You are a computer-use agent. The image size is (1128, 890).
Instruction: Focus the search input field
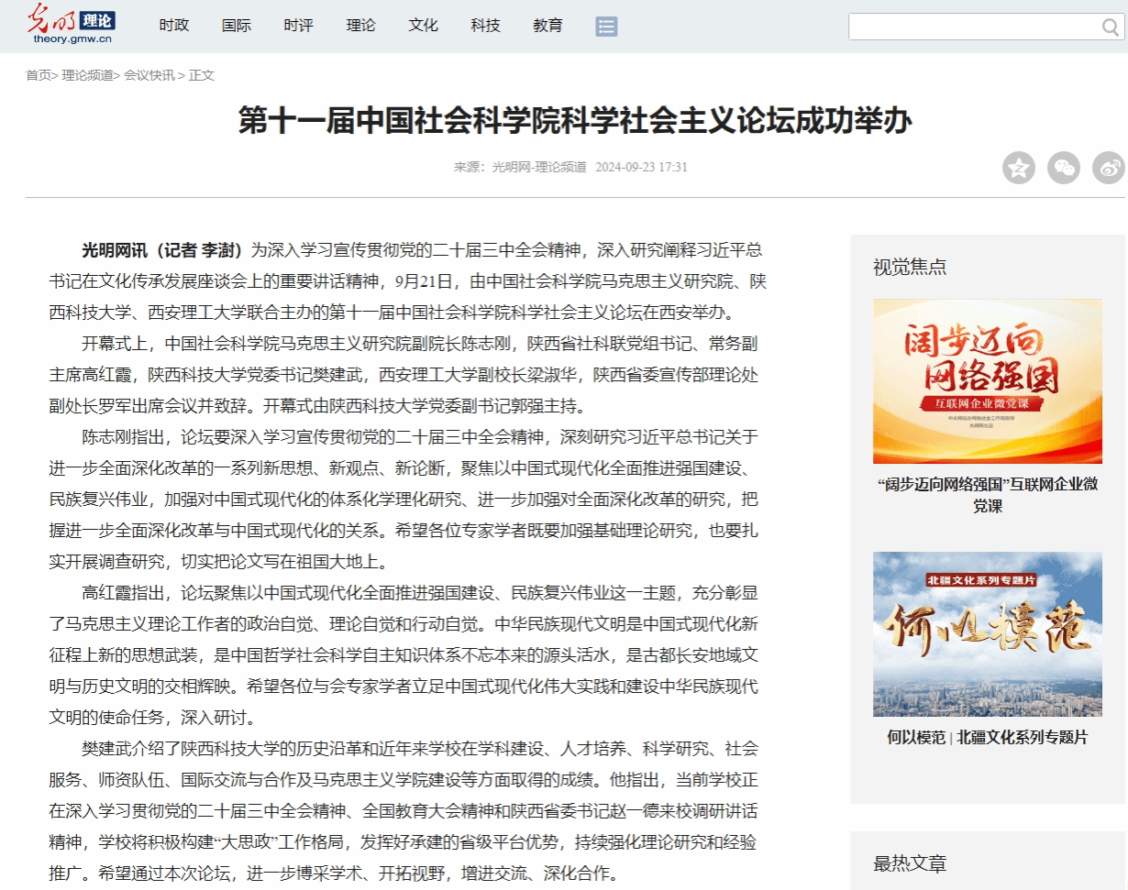[x=972, y=27]
